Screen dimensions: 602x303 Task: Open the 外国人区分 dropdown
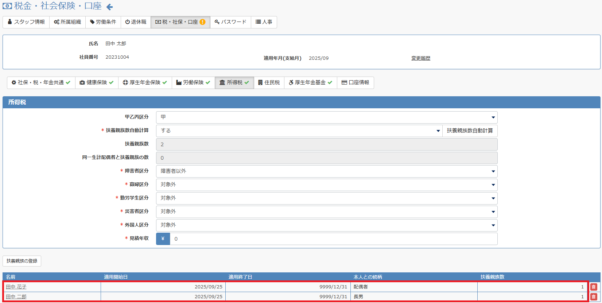[x=326, y=225]
